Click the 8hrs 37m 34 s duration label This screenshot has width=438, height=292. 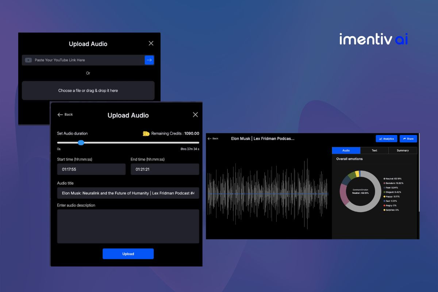[x=190, y=149]
